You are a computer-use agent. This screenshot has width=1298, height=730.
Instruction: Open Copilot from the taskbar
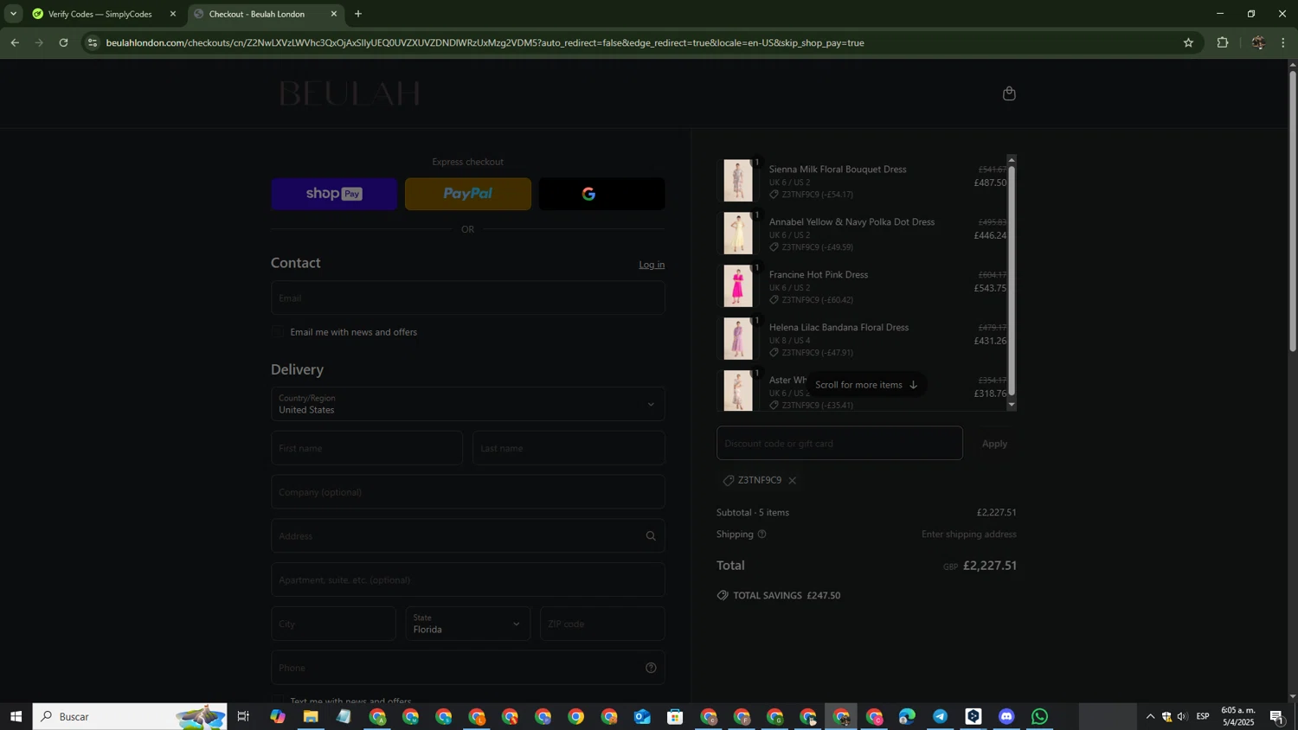(x=277, y=716)
